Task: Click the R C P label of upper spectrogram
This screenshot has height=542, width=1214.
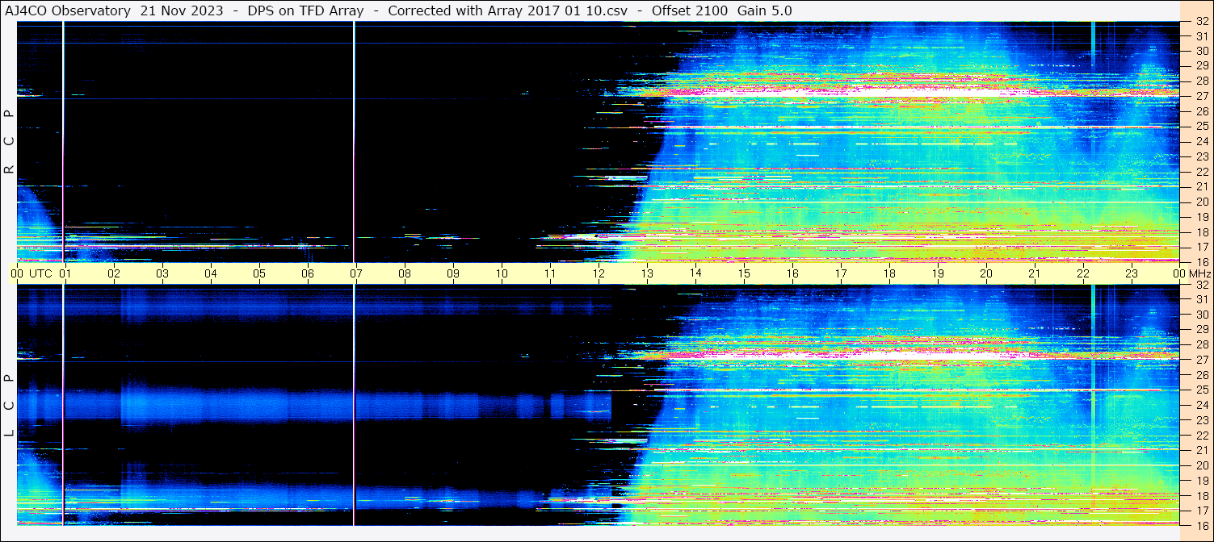Action: [x=9, y=141]
